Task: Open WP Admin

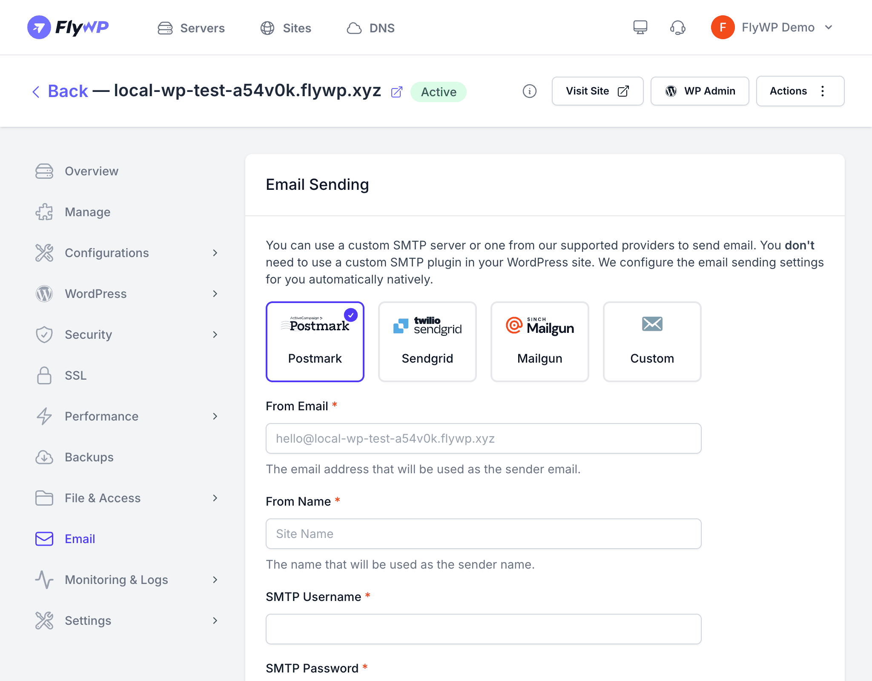Action: pos(700,91)
